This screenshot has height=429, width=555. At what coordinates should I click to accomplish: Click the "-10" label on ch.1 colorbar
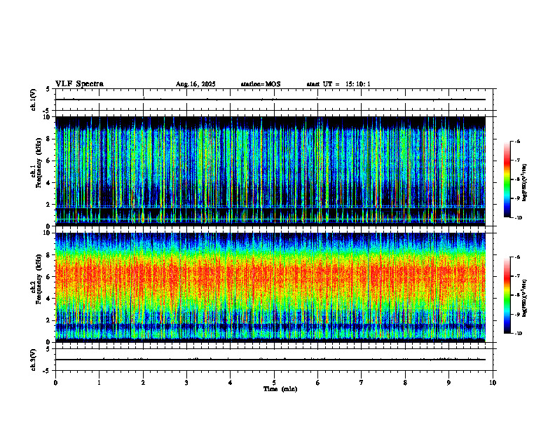click(518, 218)
